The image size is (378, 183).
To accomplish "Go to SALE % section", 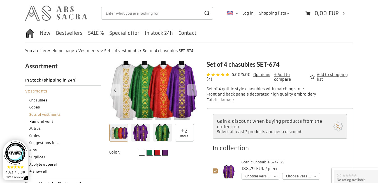I will pyautogui.click(x=96, y=33).
